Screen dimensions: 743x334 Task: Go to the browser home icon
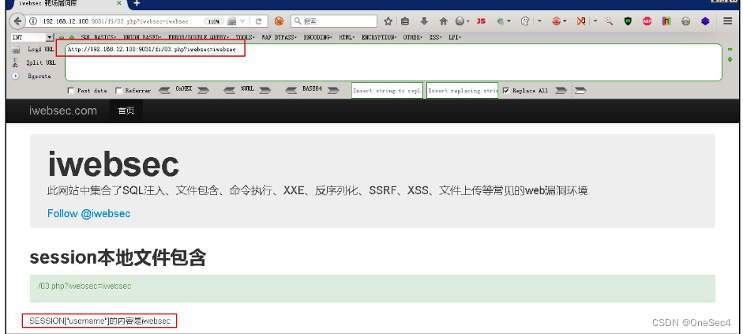click(444, 21)
